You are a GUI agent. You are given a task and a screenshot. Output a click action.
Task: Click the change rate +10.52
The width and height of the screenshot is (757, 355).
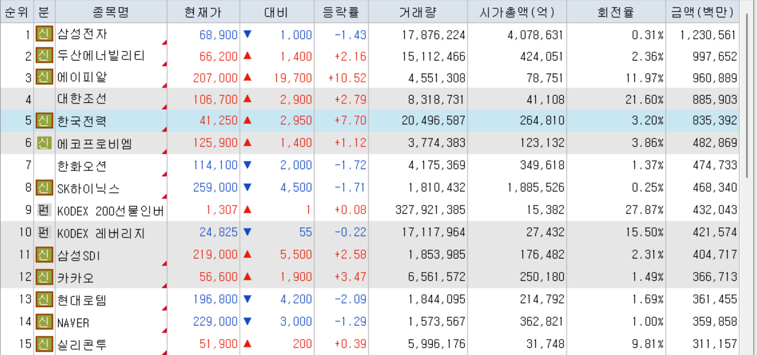point(347,77)
